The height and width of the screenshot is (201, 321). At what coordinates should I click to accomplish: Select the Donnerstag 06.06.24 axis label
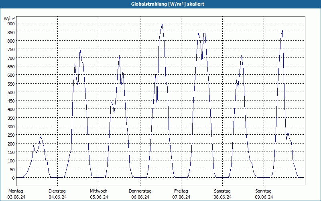140,194
